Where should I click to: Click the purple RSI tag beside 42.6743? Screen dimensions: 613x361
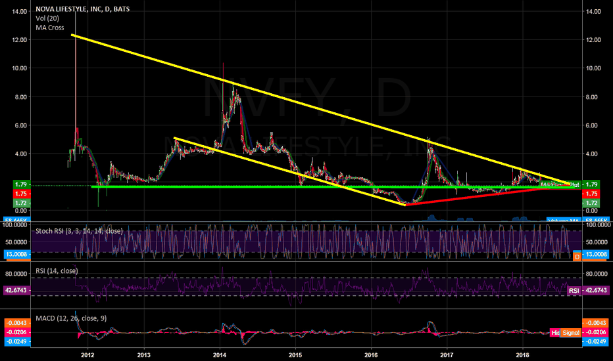click(x=574, y=290)
